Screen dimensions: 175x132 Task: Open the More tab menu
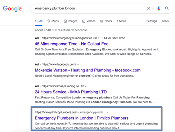click(x=121, y=21)
